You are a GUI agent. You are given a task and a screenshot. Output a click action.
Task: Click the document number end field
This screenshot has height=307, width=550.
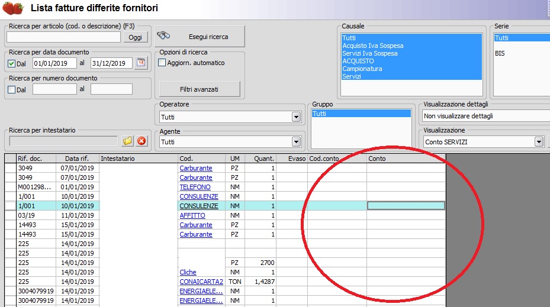tap(111, 89)
